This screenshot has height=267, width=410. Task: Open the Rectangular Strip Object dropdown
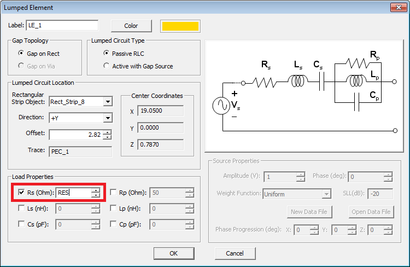[x=107, y=101]
